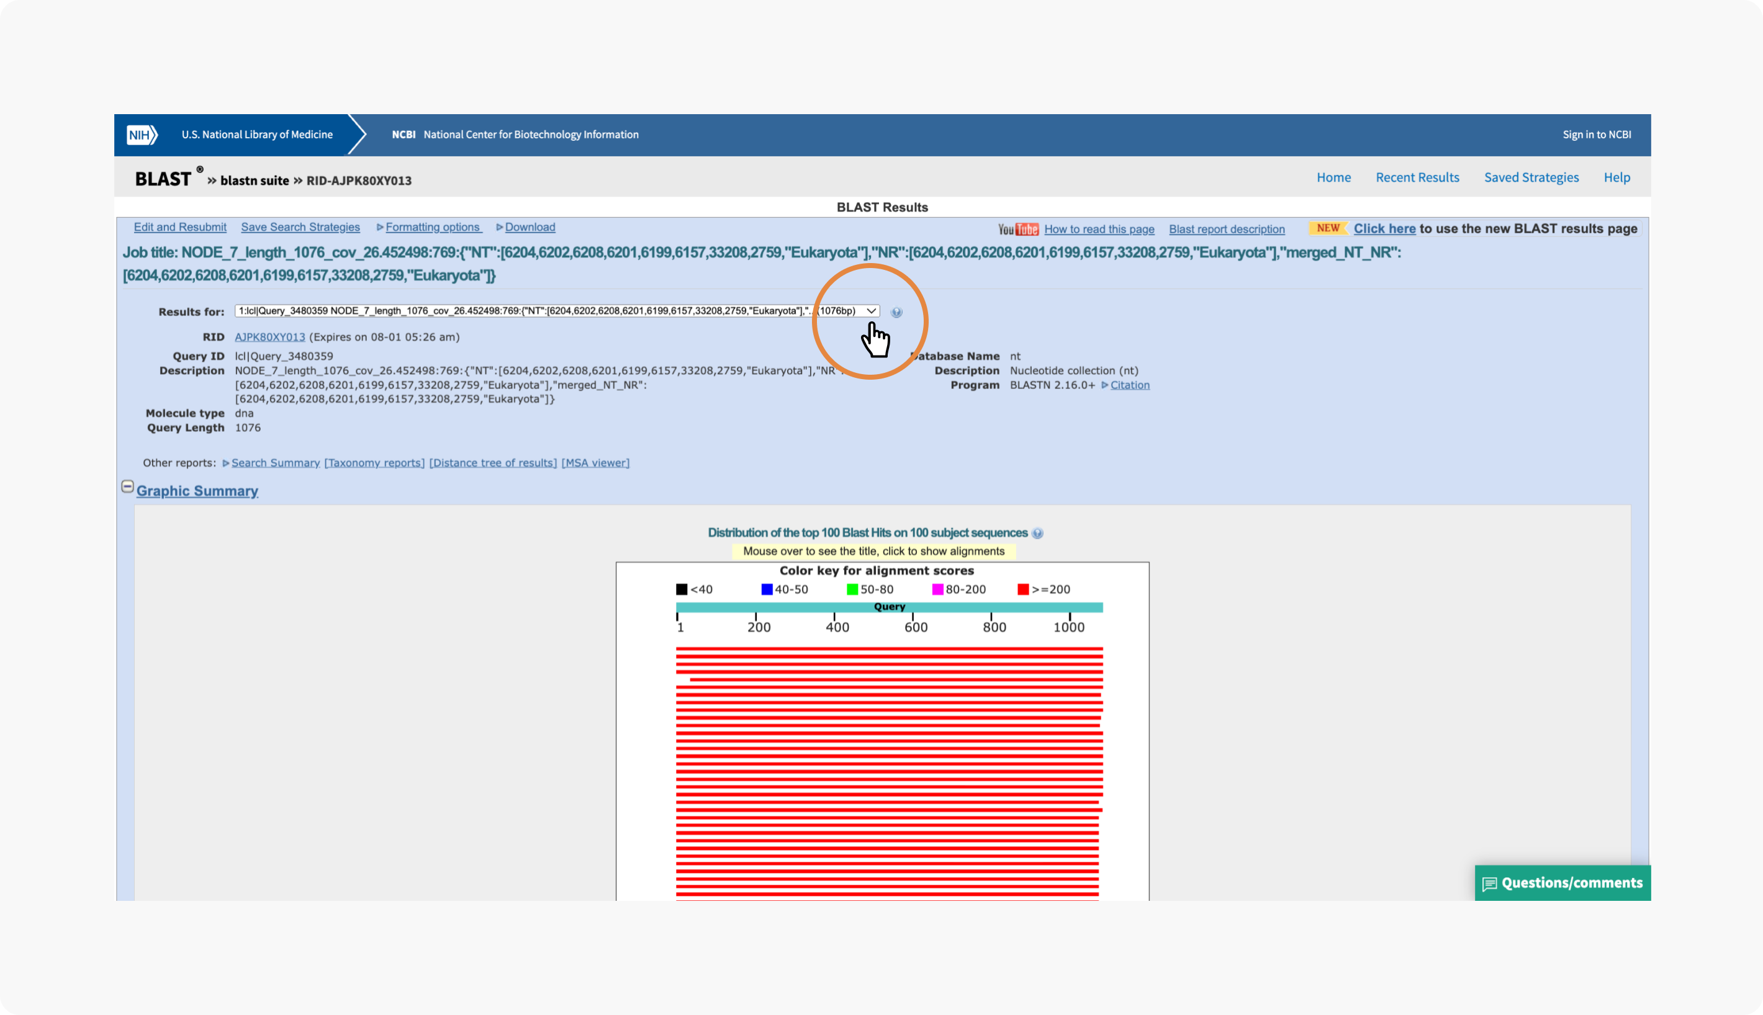1763x1015 pixels.
Task: Click Save Search Strategies link
Action: 300,227
